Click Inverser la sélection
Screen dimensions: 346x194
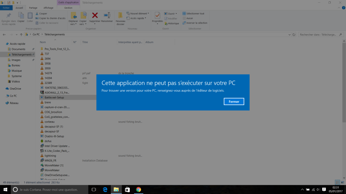195,23
